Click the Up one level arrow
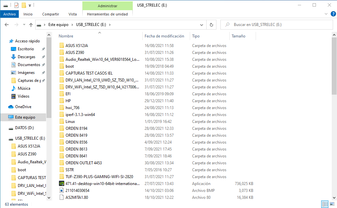Viewport: 337px width, 208px height. pos(31,25)
